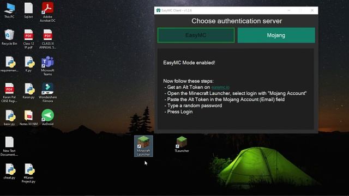349x196 pixels.
Task: Click the EasyMC Client title bar icon
Action: tap(158, 10)
